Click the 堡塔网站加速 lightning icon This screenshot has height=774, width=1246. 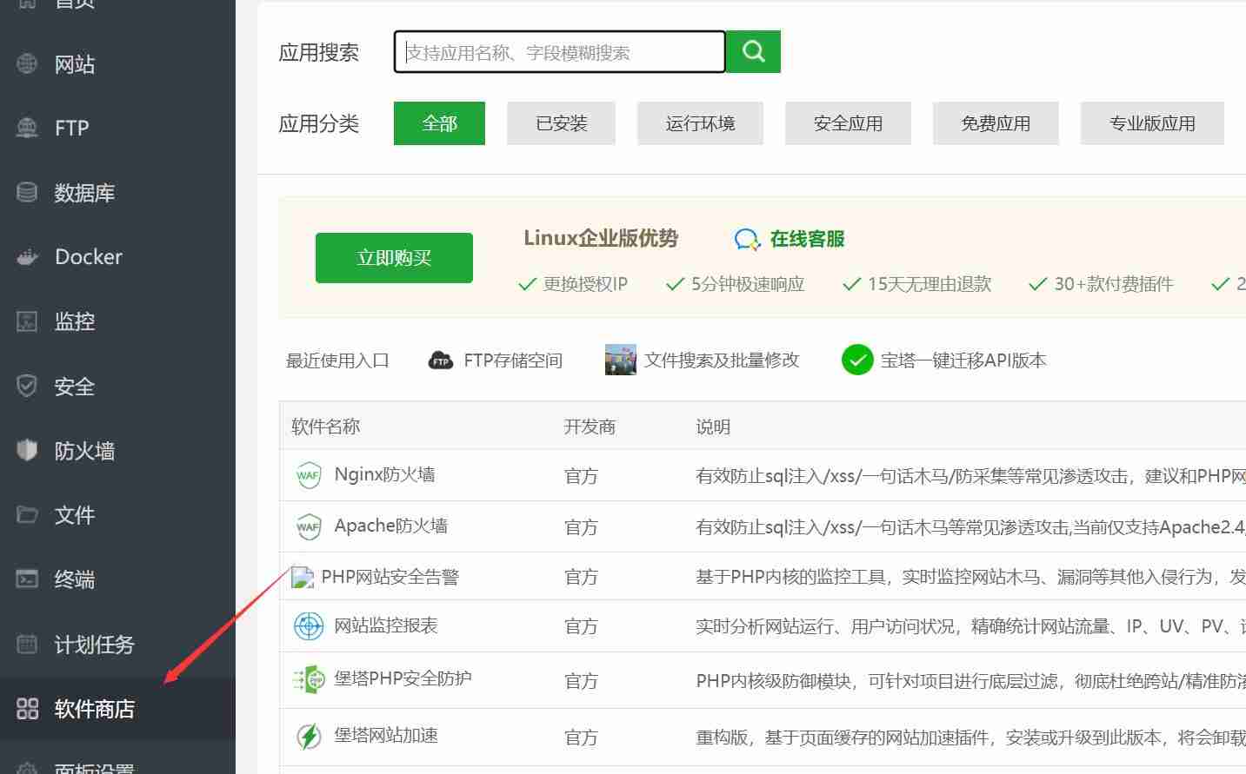tap(309, 735)
